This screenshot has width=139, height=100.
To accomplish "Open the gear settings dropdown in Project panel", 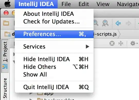I will (134, 43).
